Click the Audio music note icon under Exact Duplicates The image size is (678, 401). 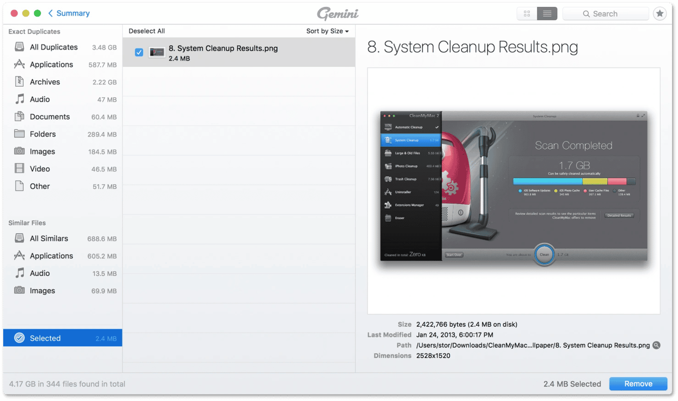(19, 99)
